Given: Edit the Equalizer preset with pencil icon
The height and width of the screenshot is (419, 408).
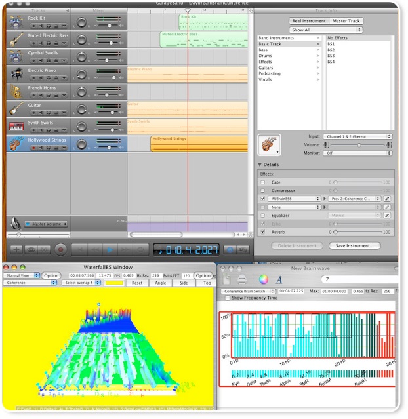Looking at the screenshot, I should 387,215.
